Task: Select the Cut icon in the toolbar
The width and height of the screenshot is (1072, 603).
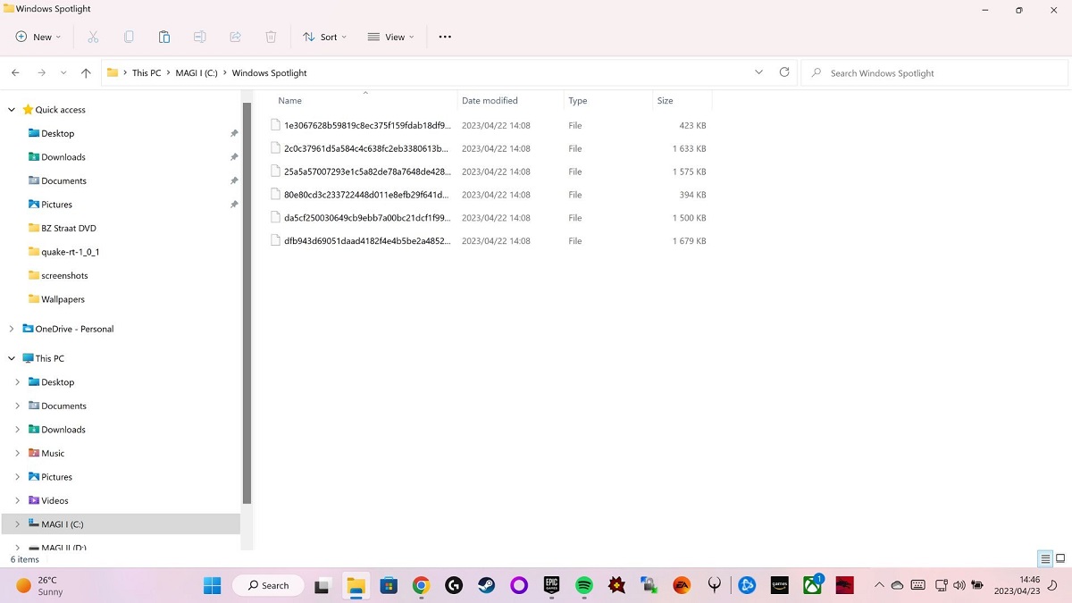Action: 93,37
